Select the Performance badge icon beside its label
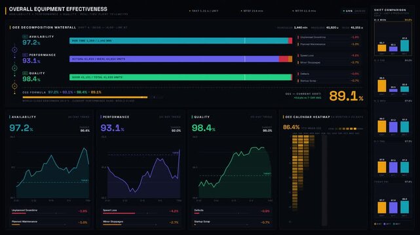Viewport: 420px width, 235px height. (25, 55)
